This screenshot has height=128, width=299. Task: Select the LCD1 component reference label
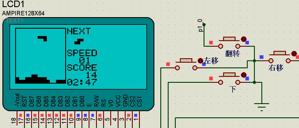[13, 4]
